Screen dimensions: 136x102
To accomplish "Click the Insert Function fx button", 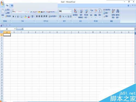I will pyautogui.click(x=22, y=29).
